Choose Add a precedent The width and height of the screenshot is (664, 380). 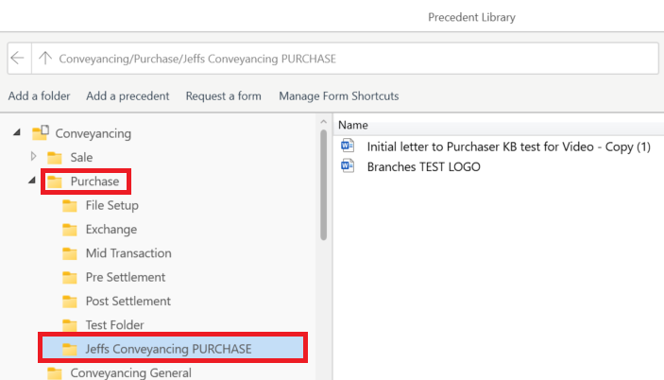pyautogui.click(x=128, y=95)
